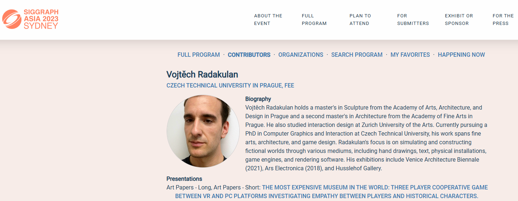Screen dimensions: 518x201
Task: Open the For the Press menu
Action: [503, 20]
